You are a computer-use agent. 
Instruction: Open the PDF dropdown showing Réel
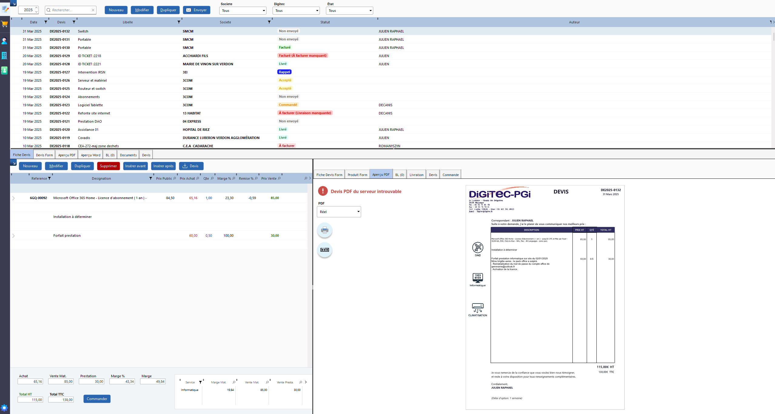(x=339, y=212)
